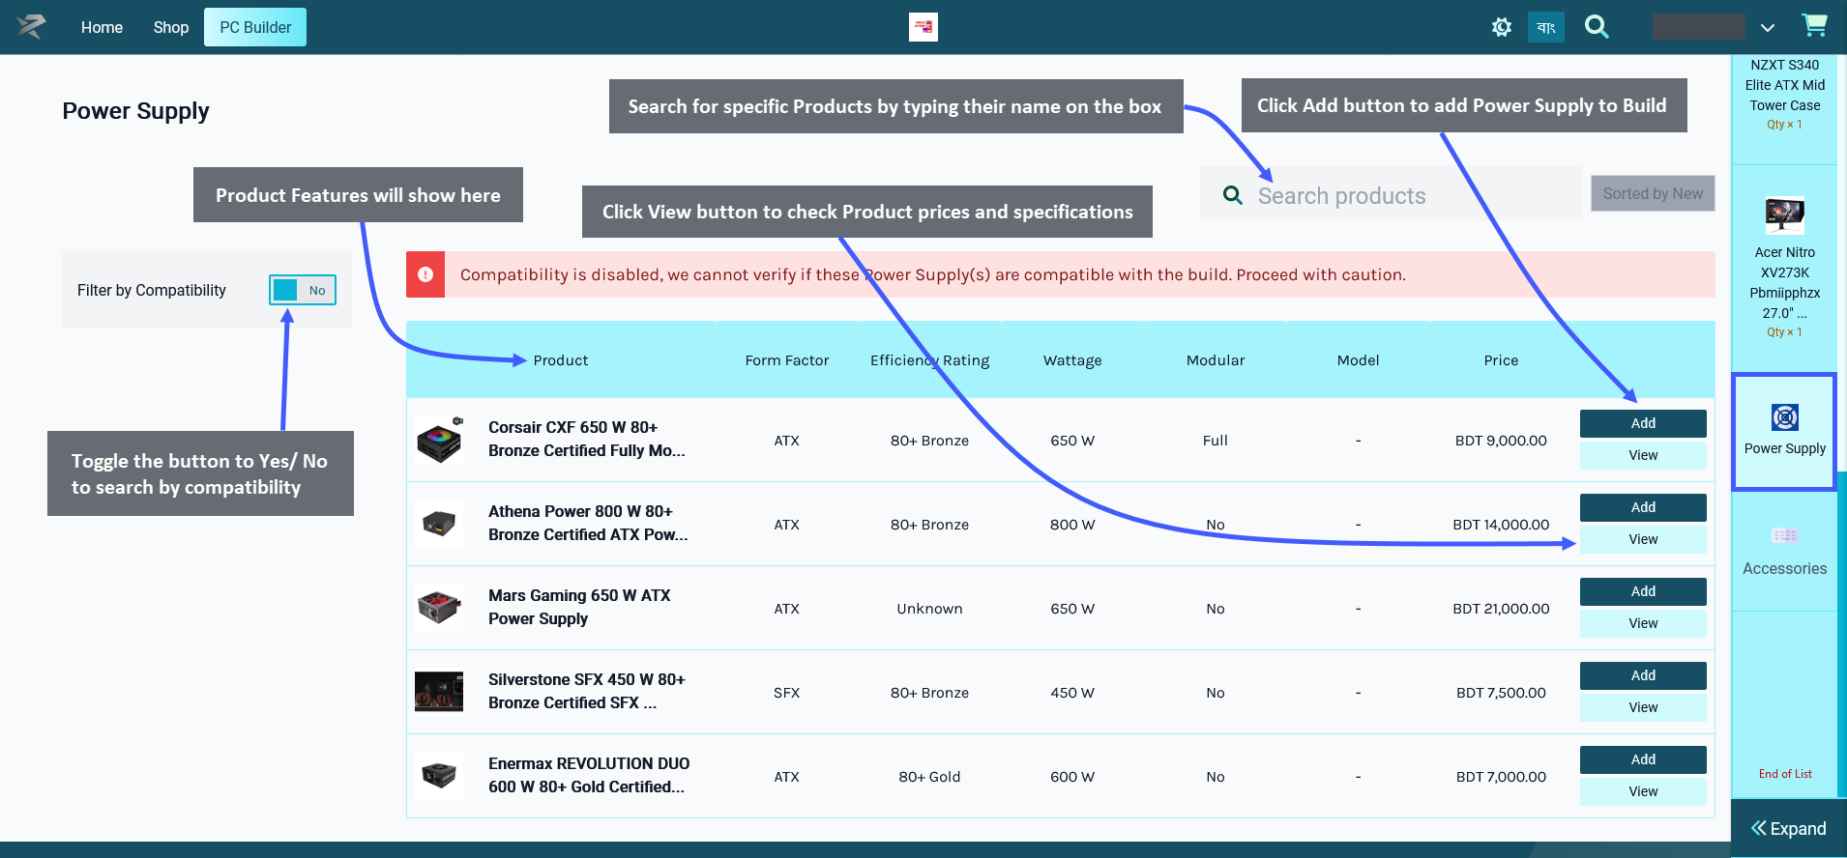1847x858 pixels.
Task: Click the magnifier search icon in navbar
Action: coord(1597,27)
